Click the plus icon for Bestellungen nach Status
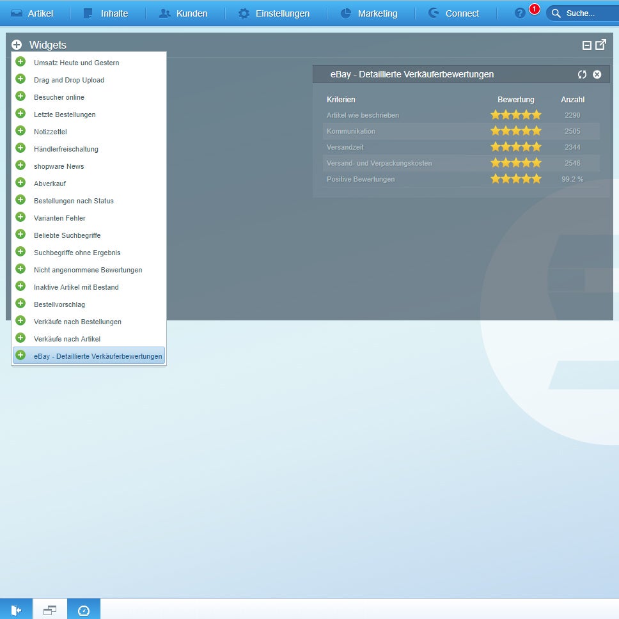 pos(20,200)
